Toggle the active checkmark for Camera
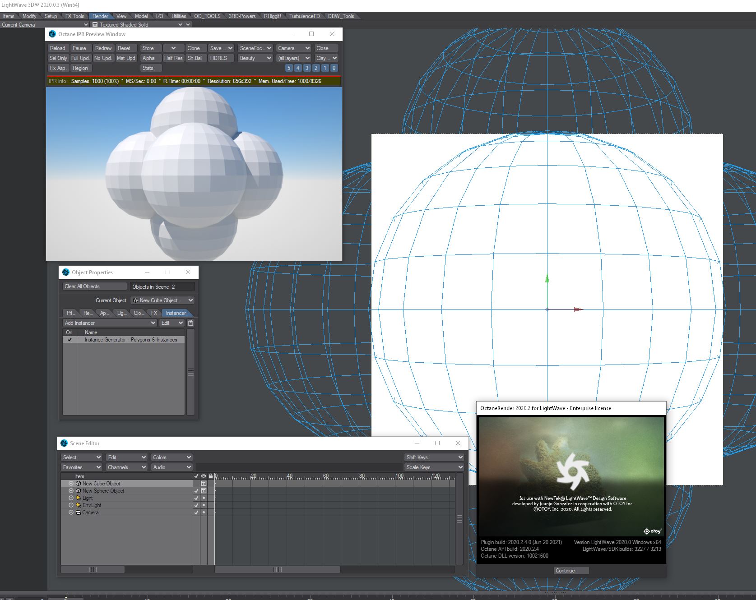Screen dimensions: 756x600 pyautogui.click(x=196, y=512)
